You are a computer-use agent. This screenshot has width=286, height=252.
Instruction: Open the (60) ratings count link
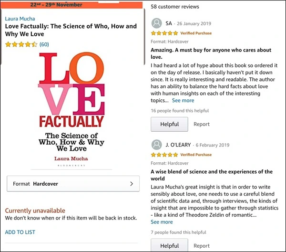click(x=44, y=44)
